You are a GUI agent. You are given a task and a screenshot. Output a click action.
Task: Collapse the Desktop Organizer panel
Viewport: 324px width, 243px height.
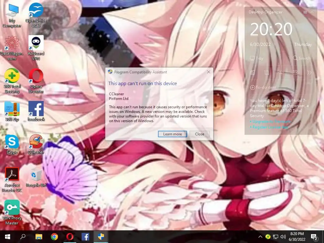312,12
